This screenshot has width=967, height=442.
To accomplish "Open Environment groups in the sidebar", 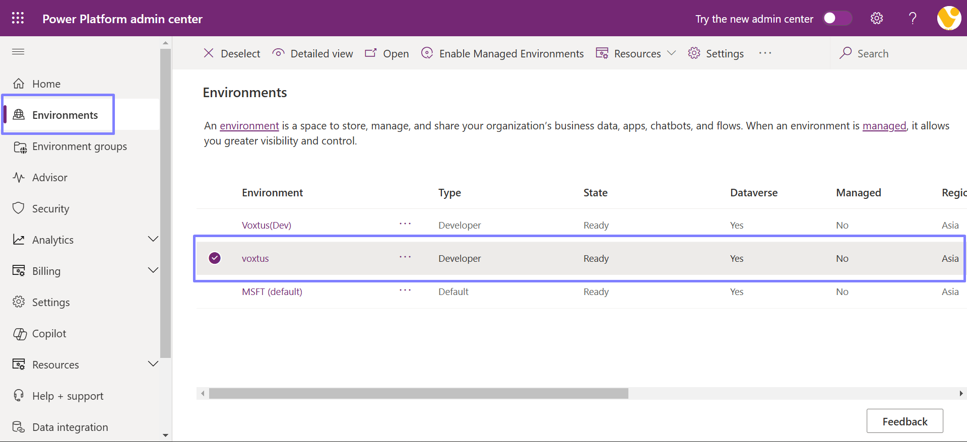I will (x=80, y=146).
